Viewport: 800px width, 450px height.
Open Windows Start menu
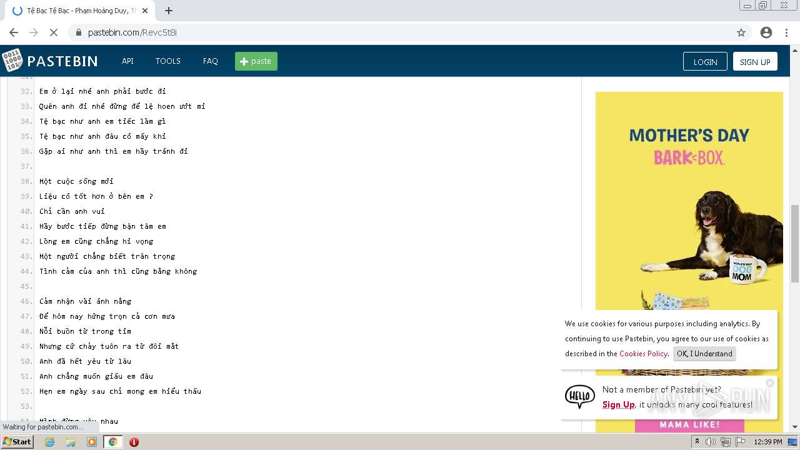pyautogui.click(x=17, y=442)
